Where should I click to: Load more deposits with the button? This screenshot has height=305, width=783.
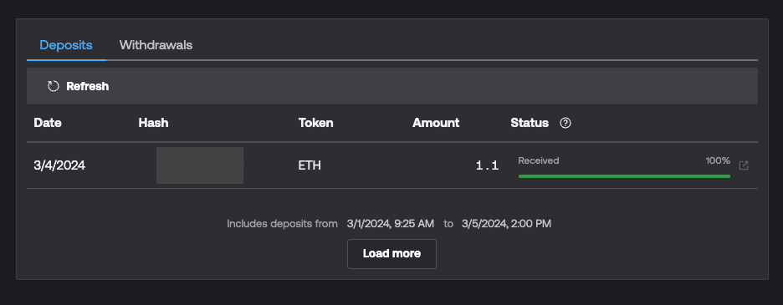pos(392,253)
